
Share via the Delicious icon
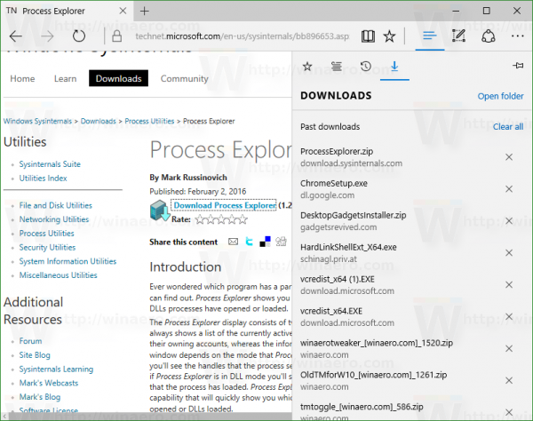pos(265,242)
